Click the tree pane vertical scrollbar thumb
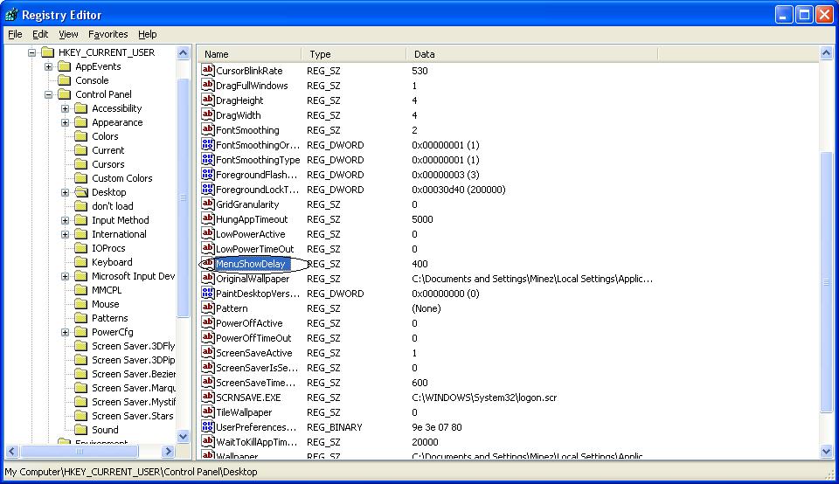This screenshot has width=839, height=484. (x=183, y=197)
